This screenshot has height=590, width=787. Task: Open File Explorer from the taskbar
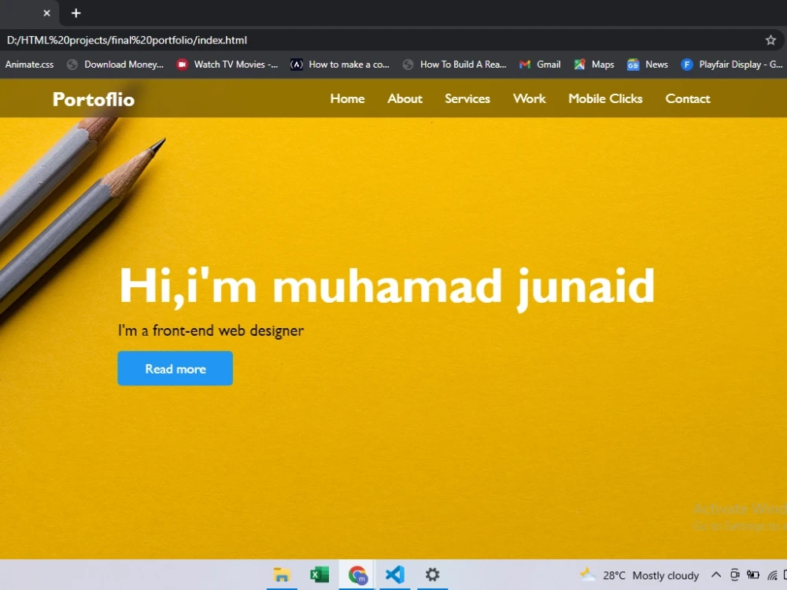pyautogui.click(x=282, y=574)
